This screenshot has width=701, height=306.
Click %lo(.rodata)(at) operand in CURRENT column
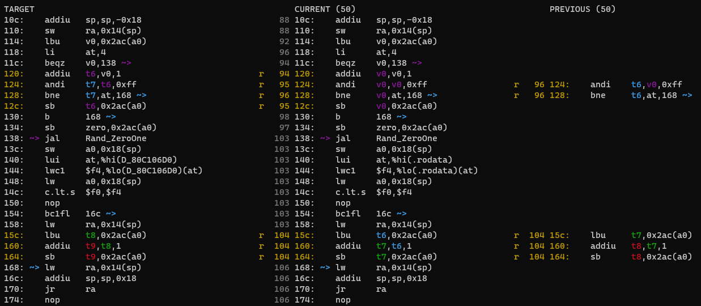pos(427,171)
